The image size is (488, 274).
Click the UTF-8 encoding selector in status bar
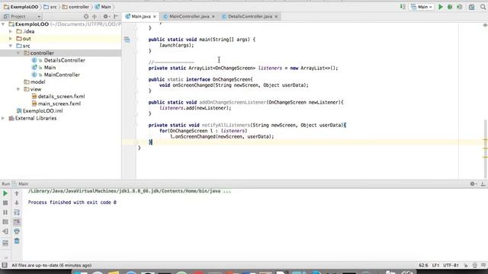click(451, 266)
